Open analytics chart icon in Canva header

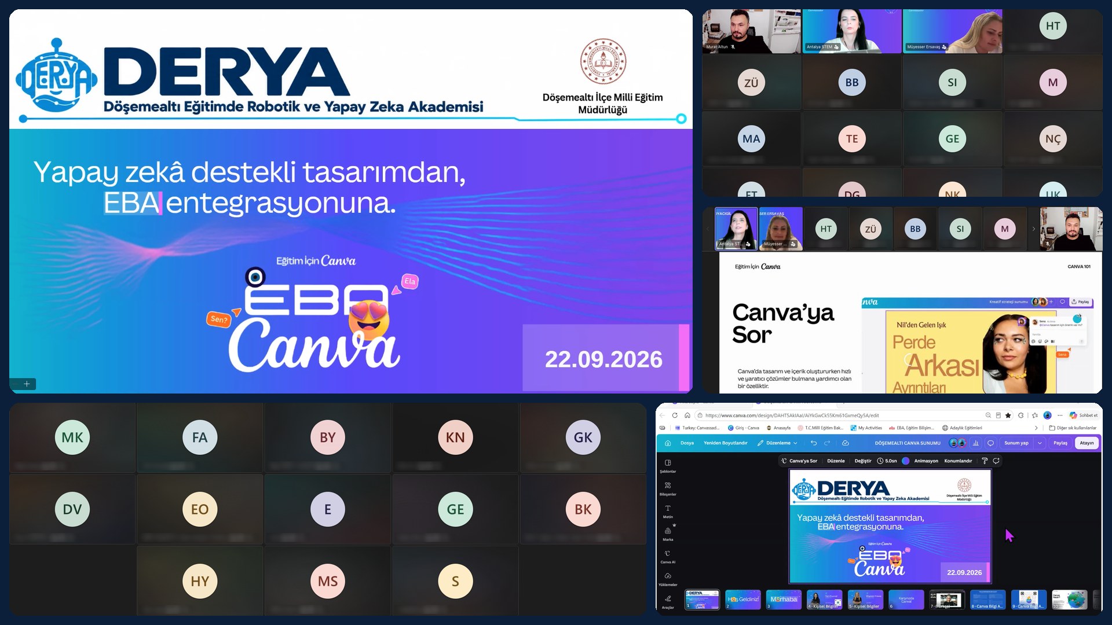click(976, 443)
